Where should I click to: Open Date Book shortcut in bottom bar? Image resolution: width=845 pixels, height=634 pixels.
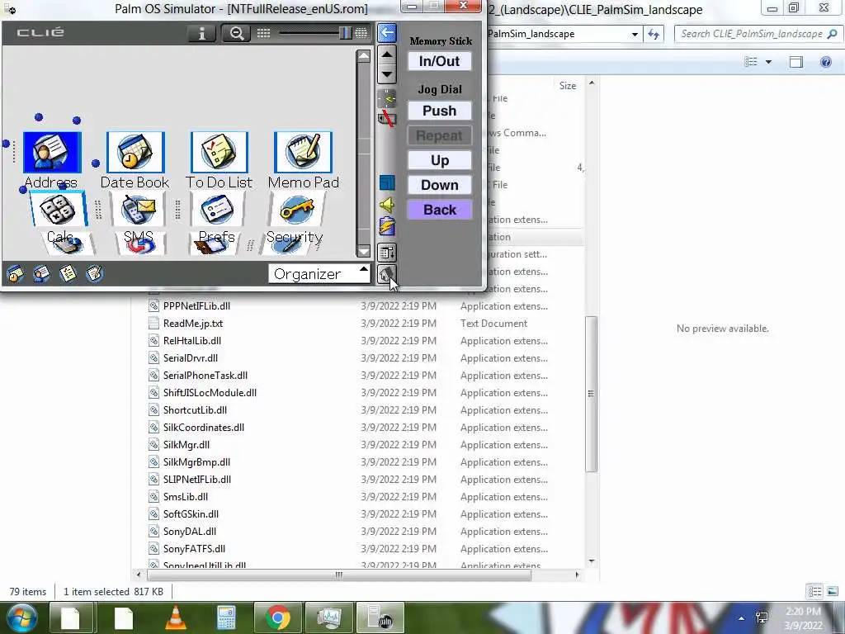point(15,274)
